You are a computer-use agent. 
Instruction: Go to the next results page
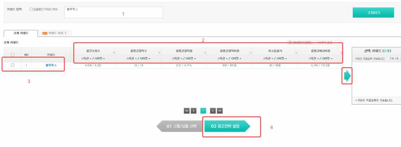pos(213,111)
